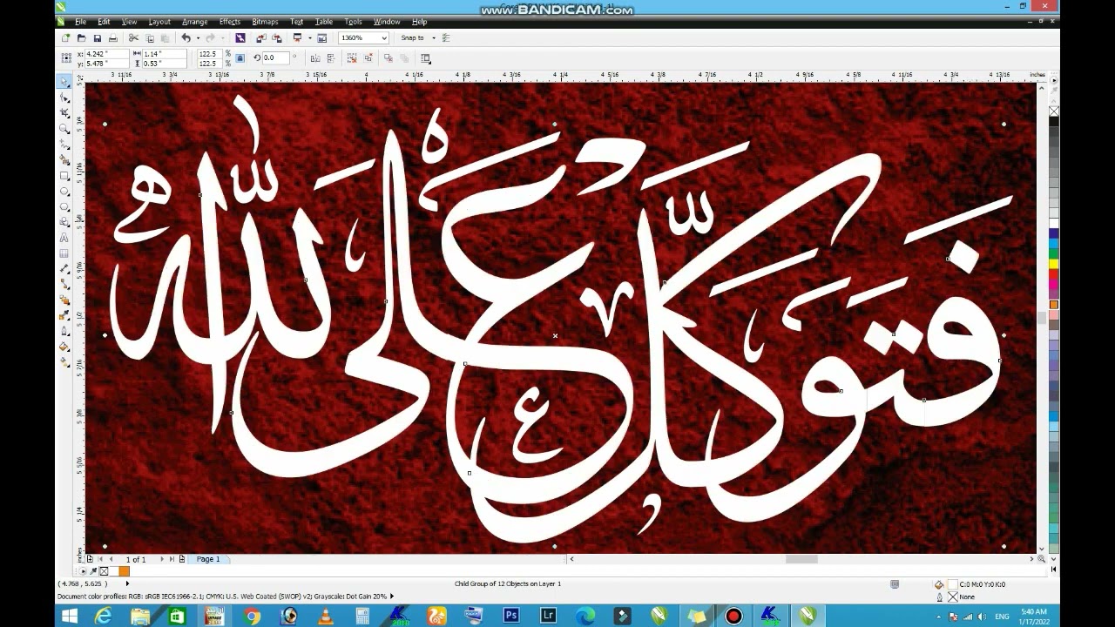This screenshot has width=1115, height=627.
Task: Select the Parallel Dimension tool
Action: point(64,269)
